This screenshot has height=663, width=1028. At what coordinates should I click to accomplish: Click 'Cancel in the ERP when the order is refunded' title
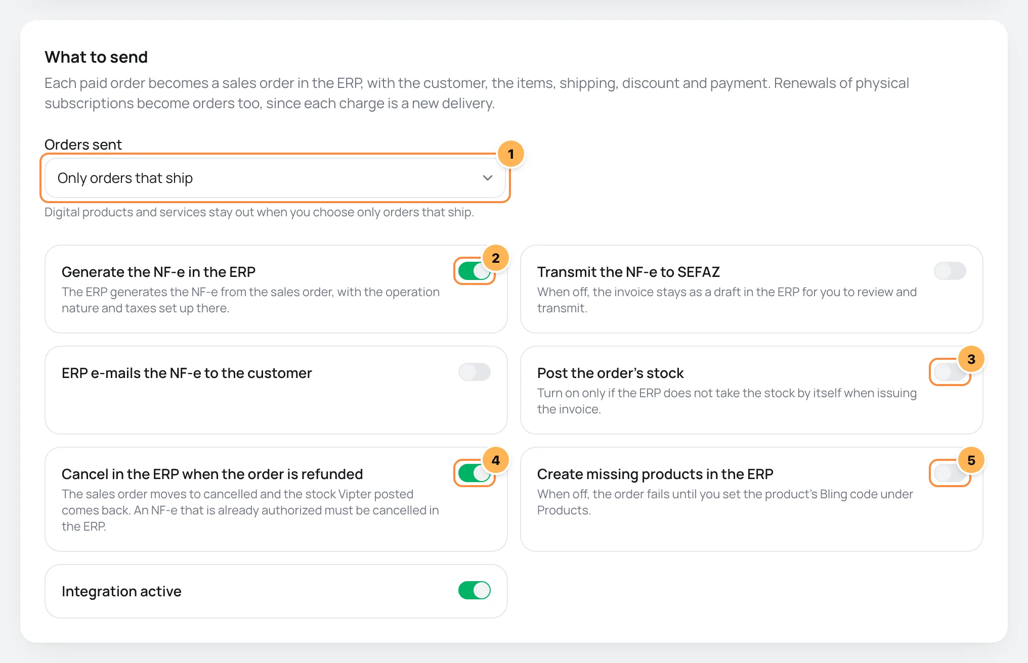click(x=212, y=474)
